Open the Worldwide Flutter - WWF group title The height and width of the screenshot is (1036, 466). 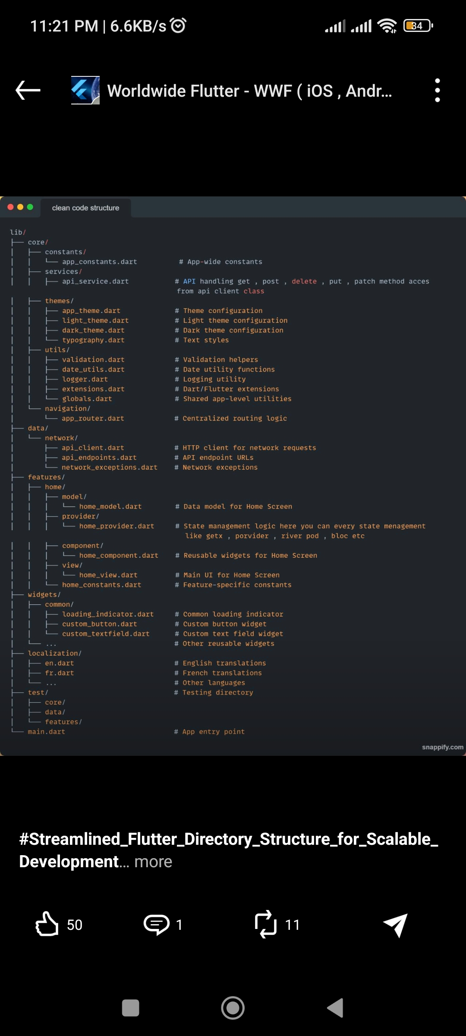pos(249,91)
